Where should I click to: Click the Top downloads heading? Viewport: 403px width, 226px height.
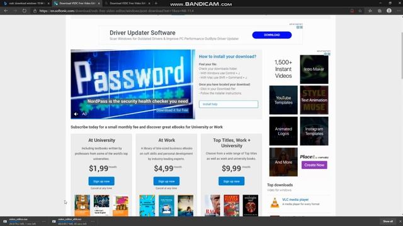280,185
